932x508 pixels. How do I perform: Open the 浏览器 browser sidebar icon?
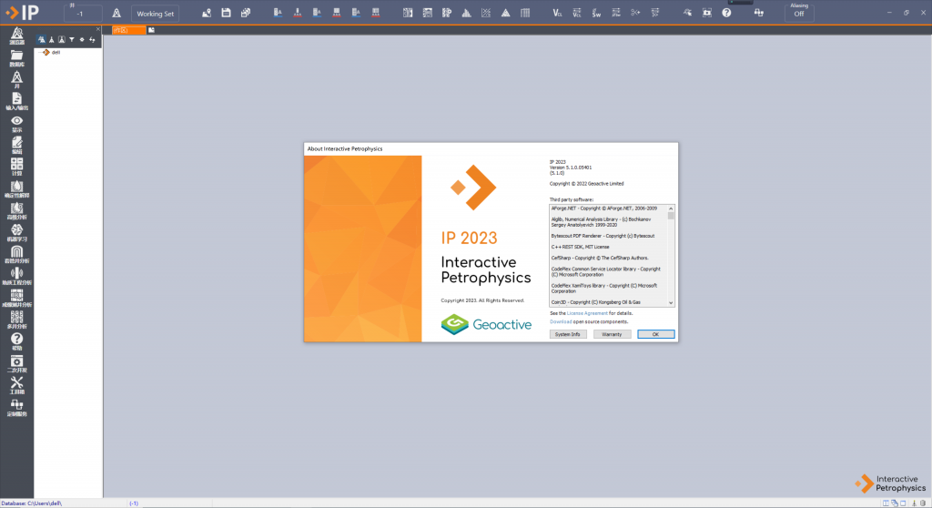pos(16,36)
